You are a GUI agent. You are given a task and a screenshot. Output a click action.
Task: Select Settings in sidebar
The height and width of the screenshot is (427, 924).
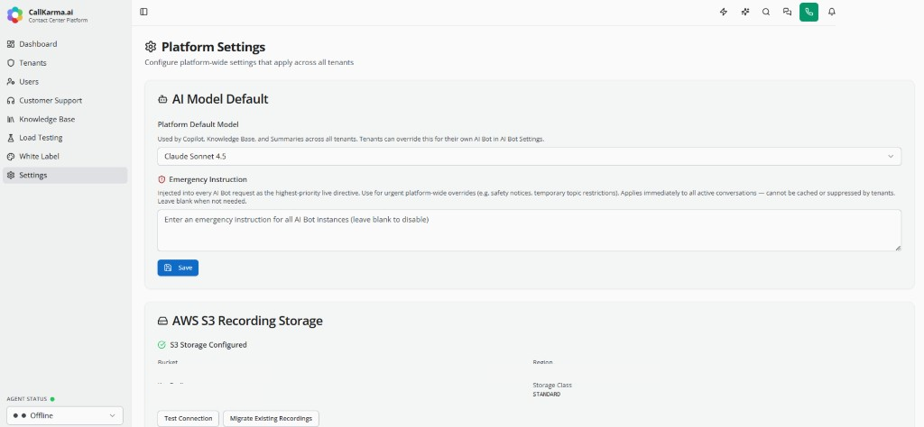click(x=65, y=176)
